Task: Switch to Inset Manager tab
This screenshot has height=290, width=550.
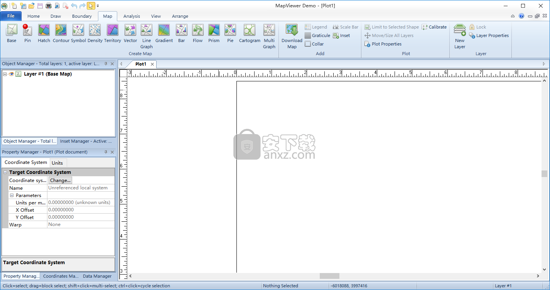Action: [x=86, y=141]
